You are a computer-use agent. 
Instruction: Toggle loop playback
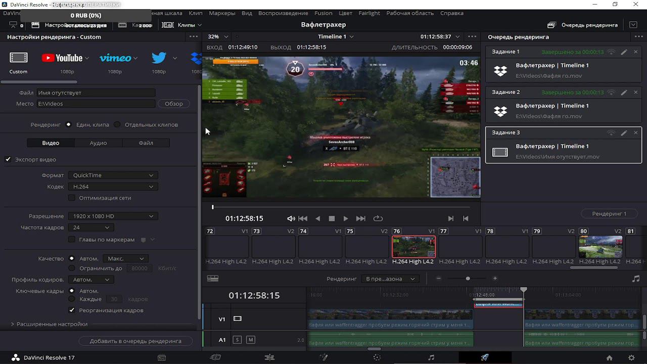pyautogui.click(x=378, y=218)
